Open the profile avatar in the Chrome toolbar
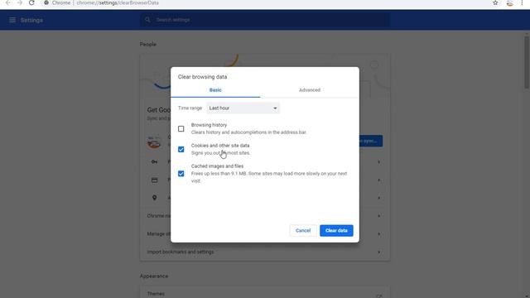This screenshot has height=298, width=530. (510, 3)
